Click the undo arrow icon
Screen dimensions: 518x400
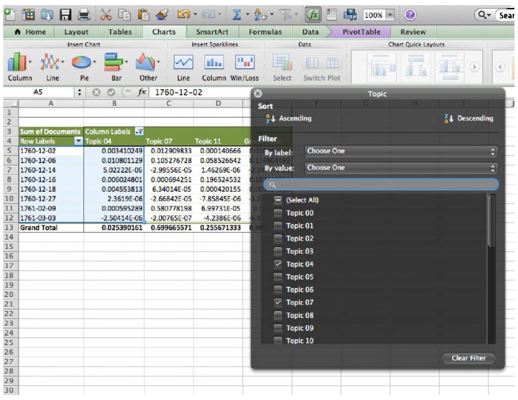(183, 15)
